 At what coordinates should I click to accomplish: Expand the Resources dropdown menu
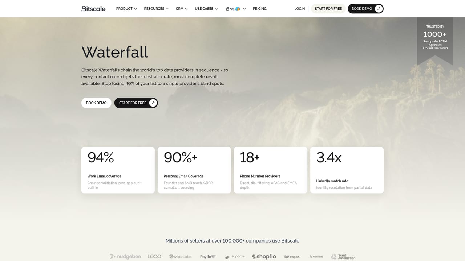click(x=156, y=9)
